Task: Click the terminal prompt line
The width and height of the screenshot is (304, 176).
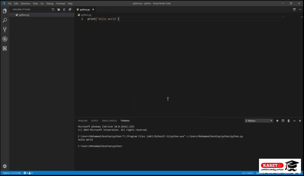Action: (x=100, y=146)
